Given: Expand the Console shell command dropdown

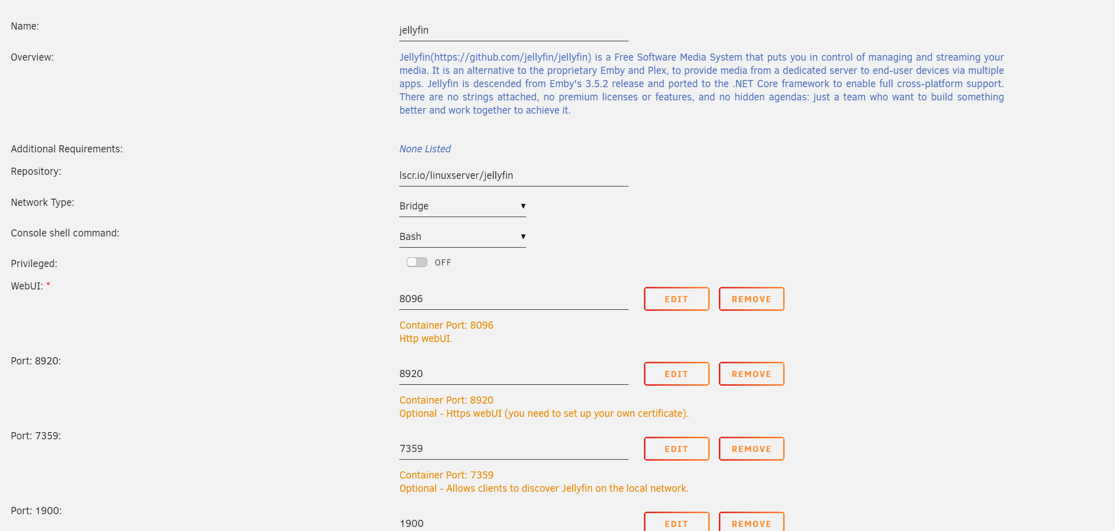Looking at the screenshot, I should 462,237.
